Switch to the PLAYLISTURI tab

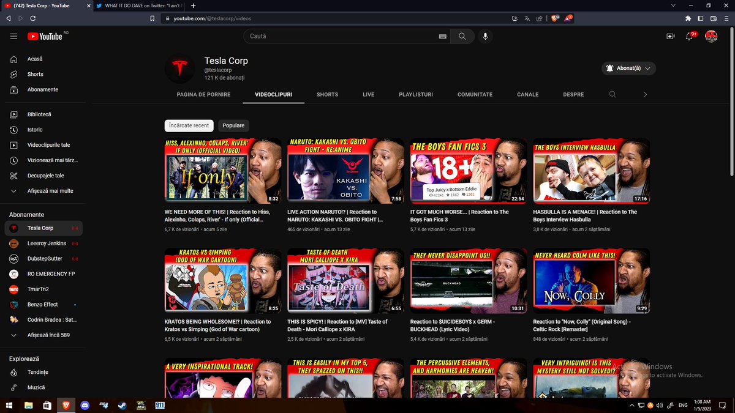coord(416,95)
